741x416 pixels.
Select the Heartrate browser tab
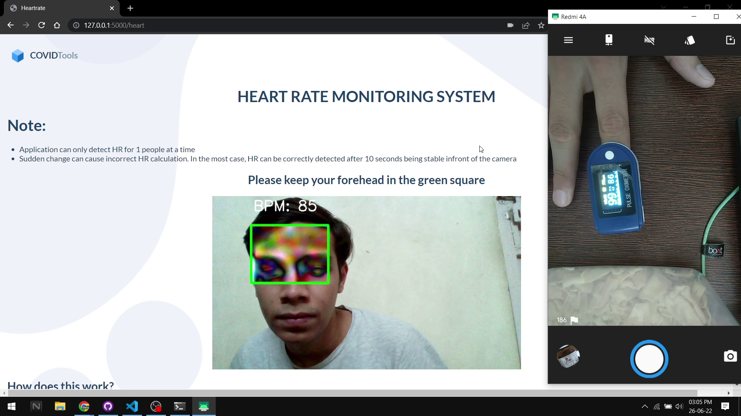pyautogui.click(x=58, y=8)
